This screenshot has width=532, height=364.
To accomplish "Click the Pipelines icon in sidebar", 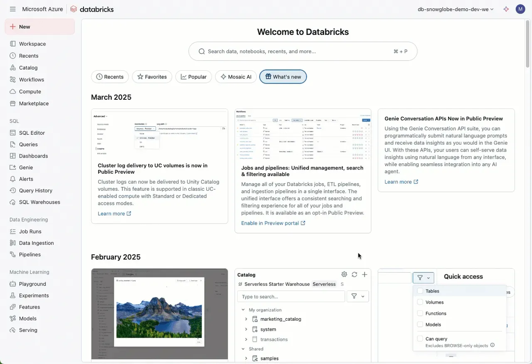I will click(x=13, y=254).
